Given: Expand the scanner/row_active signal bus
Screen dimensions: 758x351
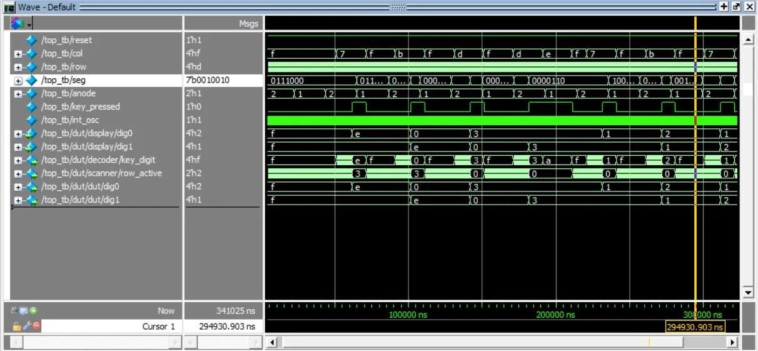Looking at the screenshot, I should [x=18, y=174].
